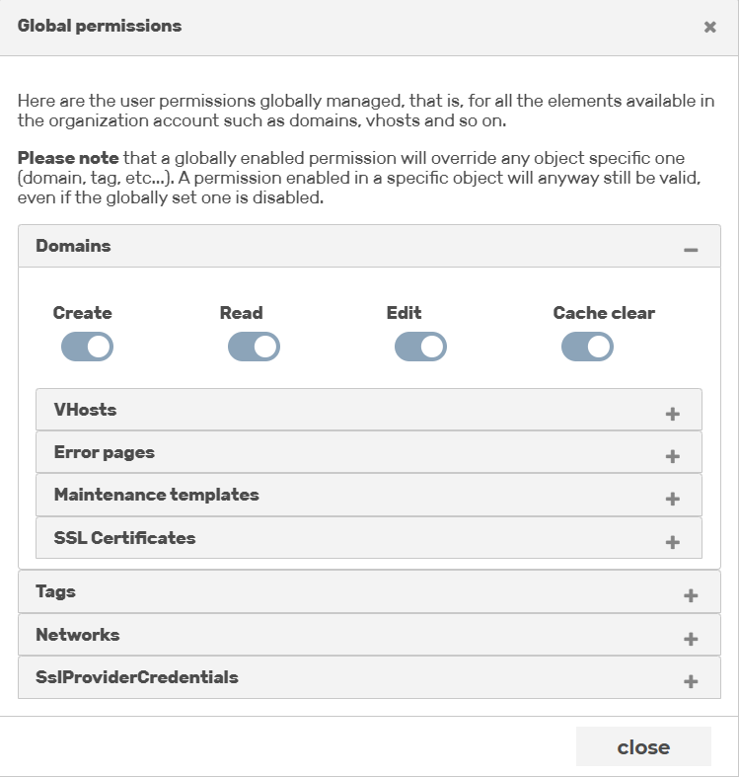
Task: Turn off the Edit permission switch
Action: (420, 347)
